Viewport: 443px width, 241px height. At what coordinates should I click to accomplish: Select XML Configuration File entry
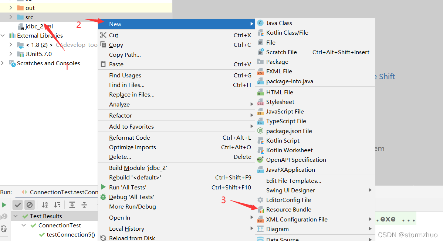(315, 219)
